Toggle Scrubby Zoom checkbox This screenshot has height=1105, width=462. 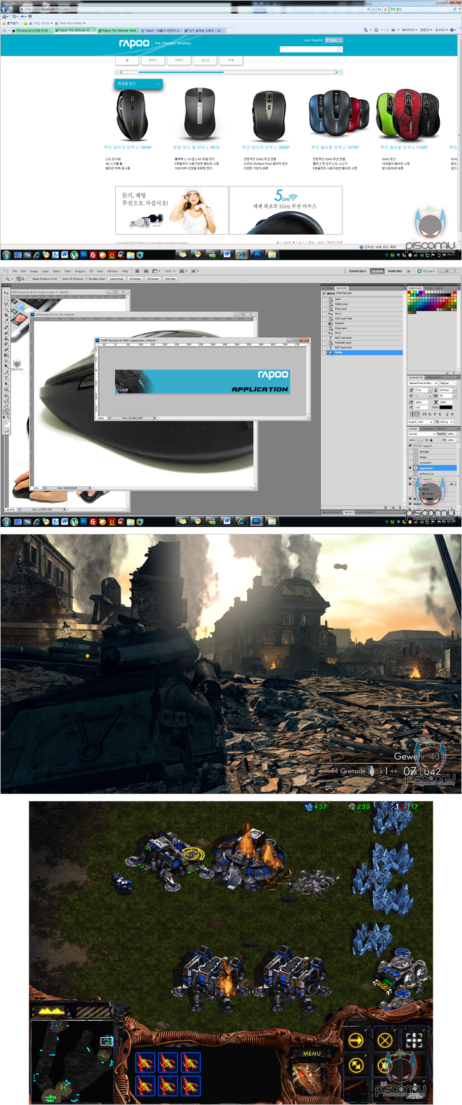[x=87, y=279]
